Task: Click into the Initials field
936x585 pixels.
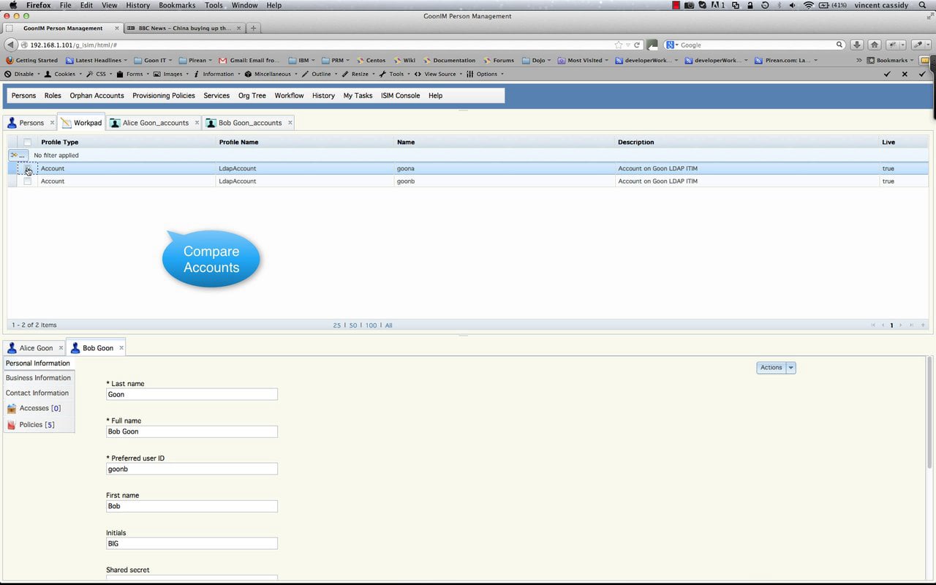Action: pyautogui.click(x=192, y=543)
